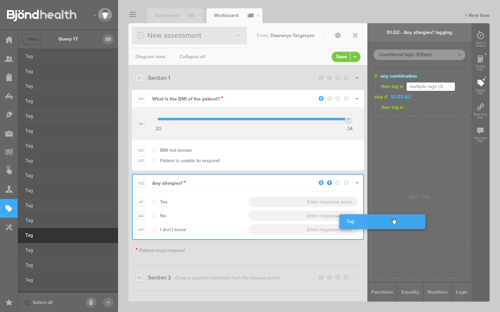Open the Functions tab at bottom
Screen dimensions: 500x312
[382, 292]
